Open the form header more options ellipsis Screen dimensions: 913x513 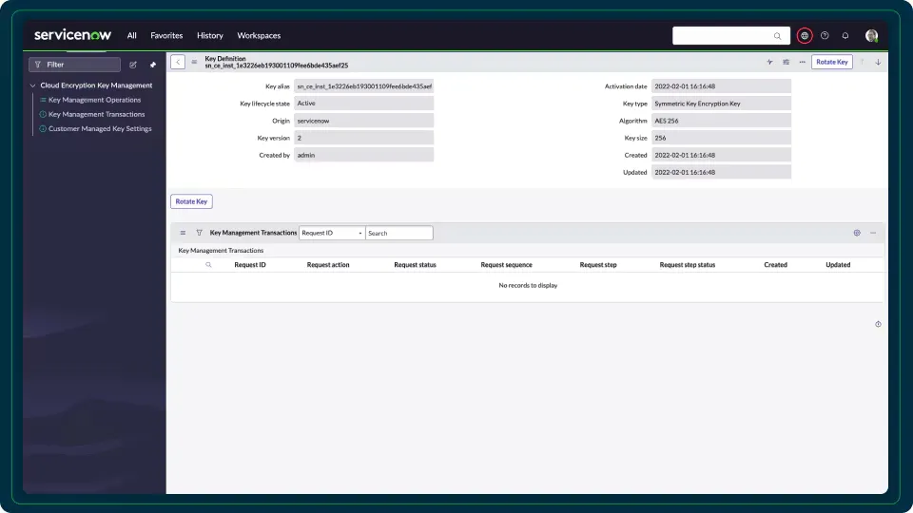point(802,62)
